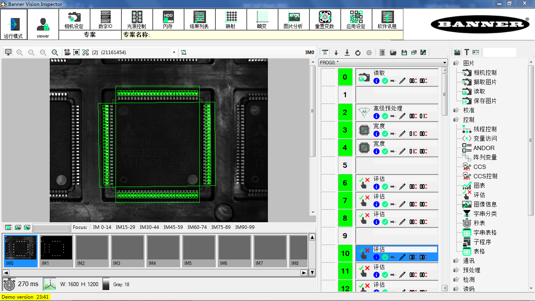535x301 pixels.
Task: Open the 内存 memory tool
Action: pyautogui.click(x=168, y=20)
